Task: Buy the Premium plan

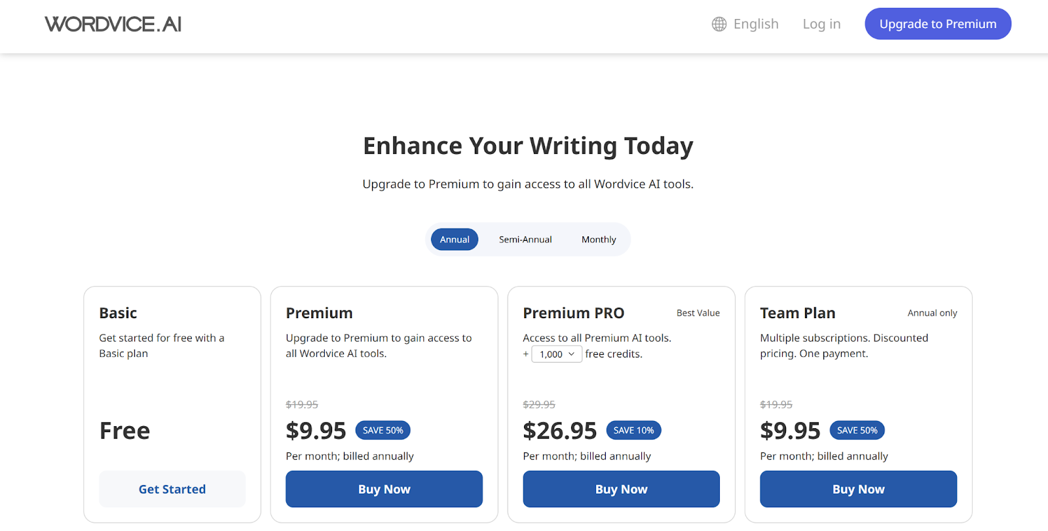Action: click(x=384, y=488)
